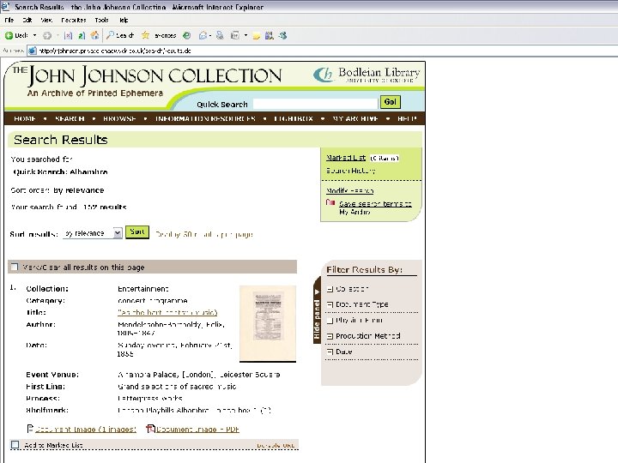Open the Favorites star button

(x=159, y=35)
